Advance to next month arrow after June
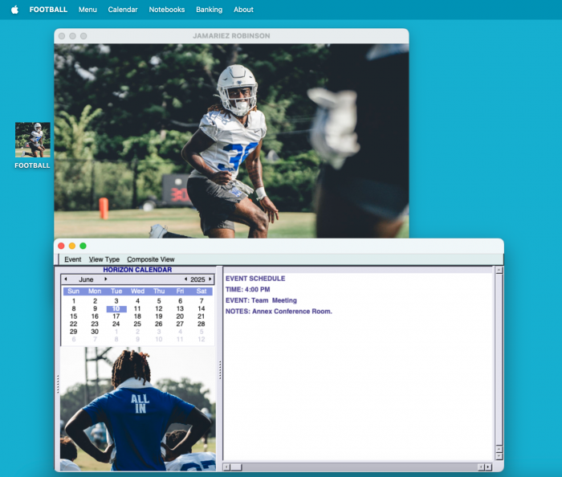Viewport: 562px width, 477px height. coord(106,279)
